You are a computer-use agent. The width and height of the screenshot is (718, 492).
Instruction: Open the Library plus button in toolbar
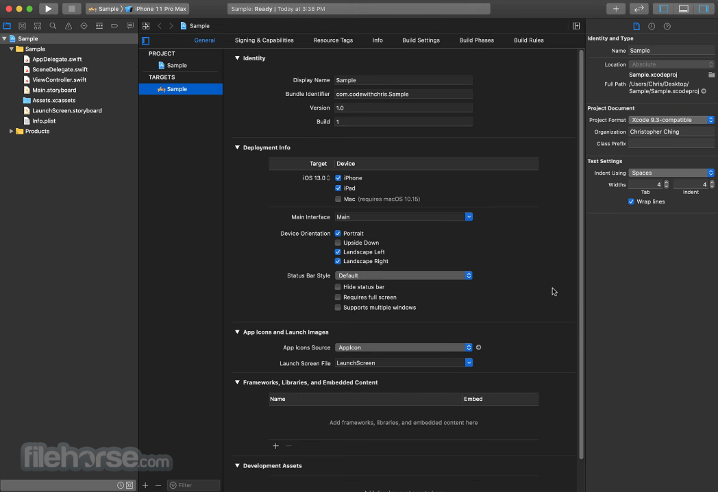click(x=616, y=9)
